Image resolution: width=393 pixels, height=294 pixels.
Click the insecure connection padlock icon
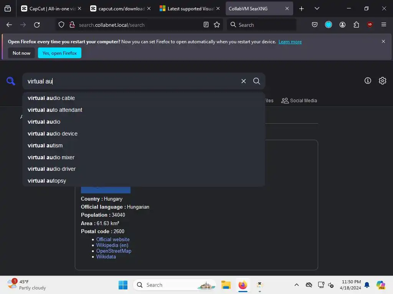point(72,25)
